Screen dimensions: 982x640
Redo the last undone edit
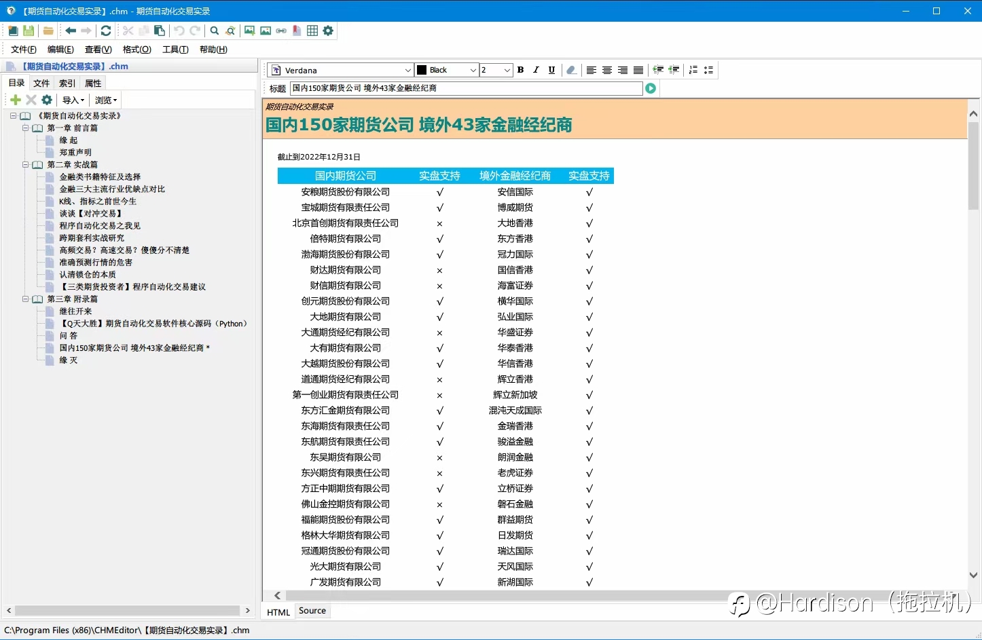coord(195,31)
